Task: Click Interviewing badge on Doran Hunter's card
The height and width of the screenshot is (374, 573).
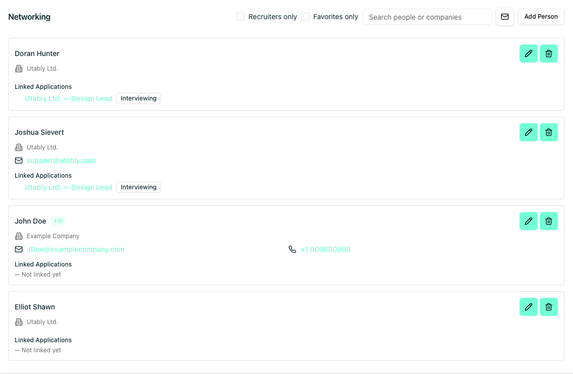Action: [138, 98]
